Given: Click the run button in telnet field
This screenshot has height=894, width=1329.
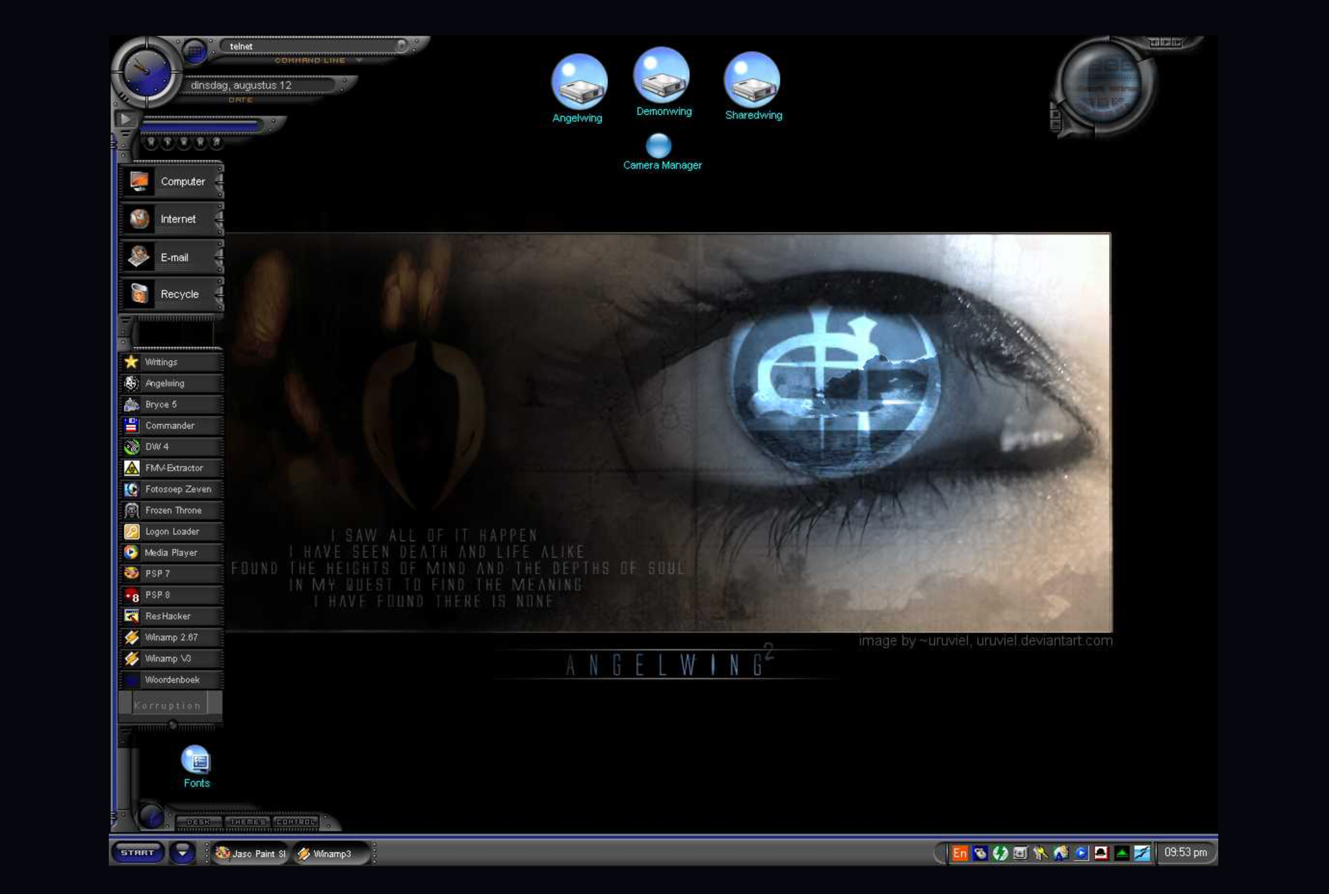Looking at the screenshot, I should click(x=401, y=45).
